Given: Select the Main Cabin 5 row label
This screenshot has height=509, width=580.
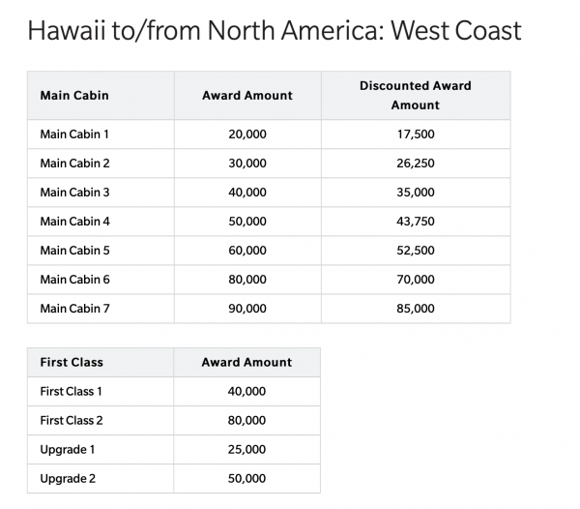Looking at the screenshot, I should [74, 251].
